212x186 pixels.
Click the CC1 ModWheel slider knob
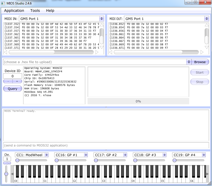point(17,160)
